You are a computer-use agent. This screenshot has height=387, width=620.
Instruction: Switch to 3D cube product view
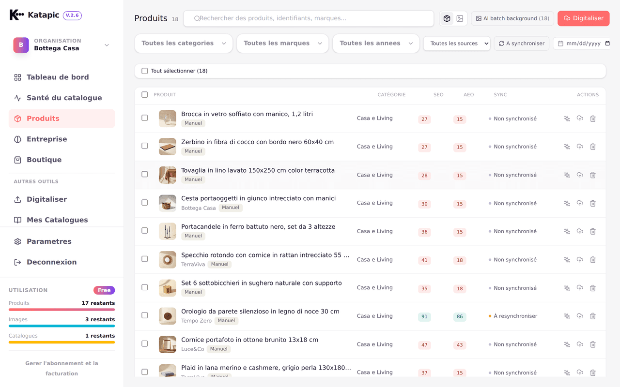(x=447, y=18)
